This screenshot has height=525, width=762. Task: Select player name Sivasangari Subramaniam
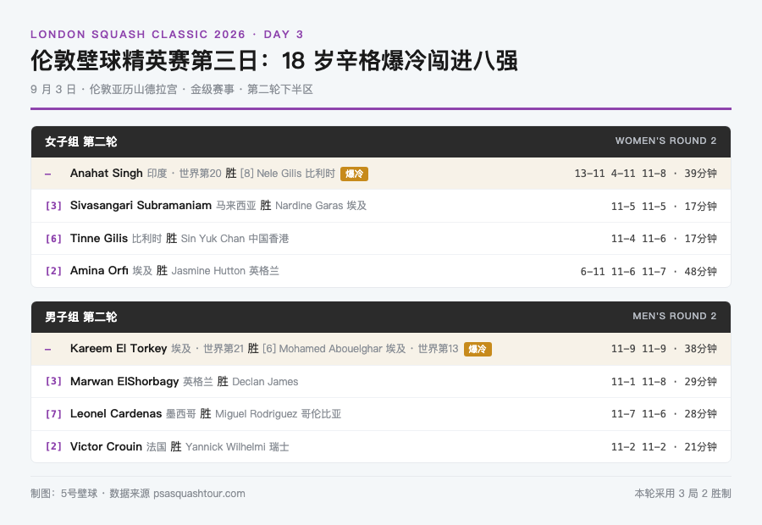coord(141,206)
